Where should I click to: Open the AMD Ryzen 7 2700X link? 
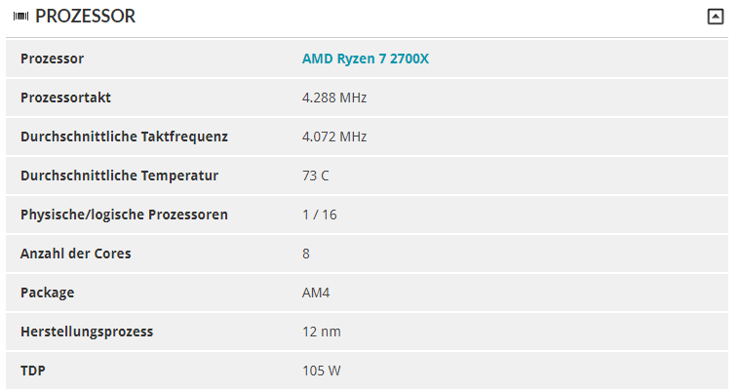[366, 59]
